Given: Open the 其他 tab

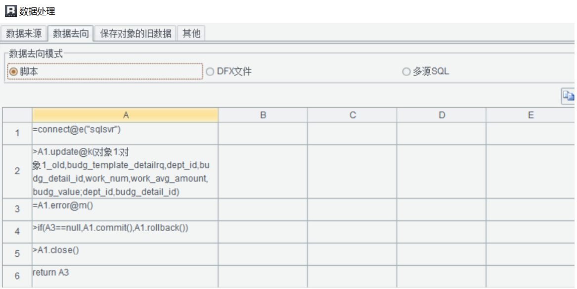Looking at the screenshot, I should coord(191,34).
